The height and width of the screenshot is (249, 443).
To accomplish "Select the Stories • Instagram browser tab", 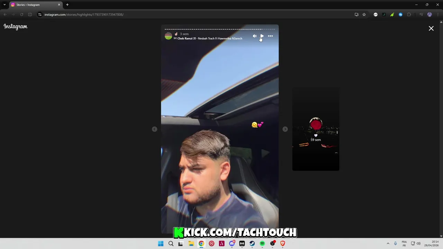I will tap(36, 5).
